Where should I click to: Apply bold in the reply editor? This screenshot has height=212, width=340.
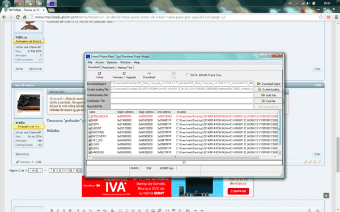coord(52,210)
